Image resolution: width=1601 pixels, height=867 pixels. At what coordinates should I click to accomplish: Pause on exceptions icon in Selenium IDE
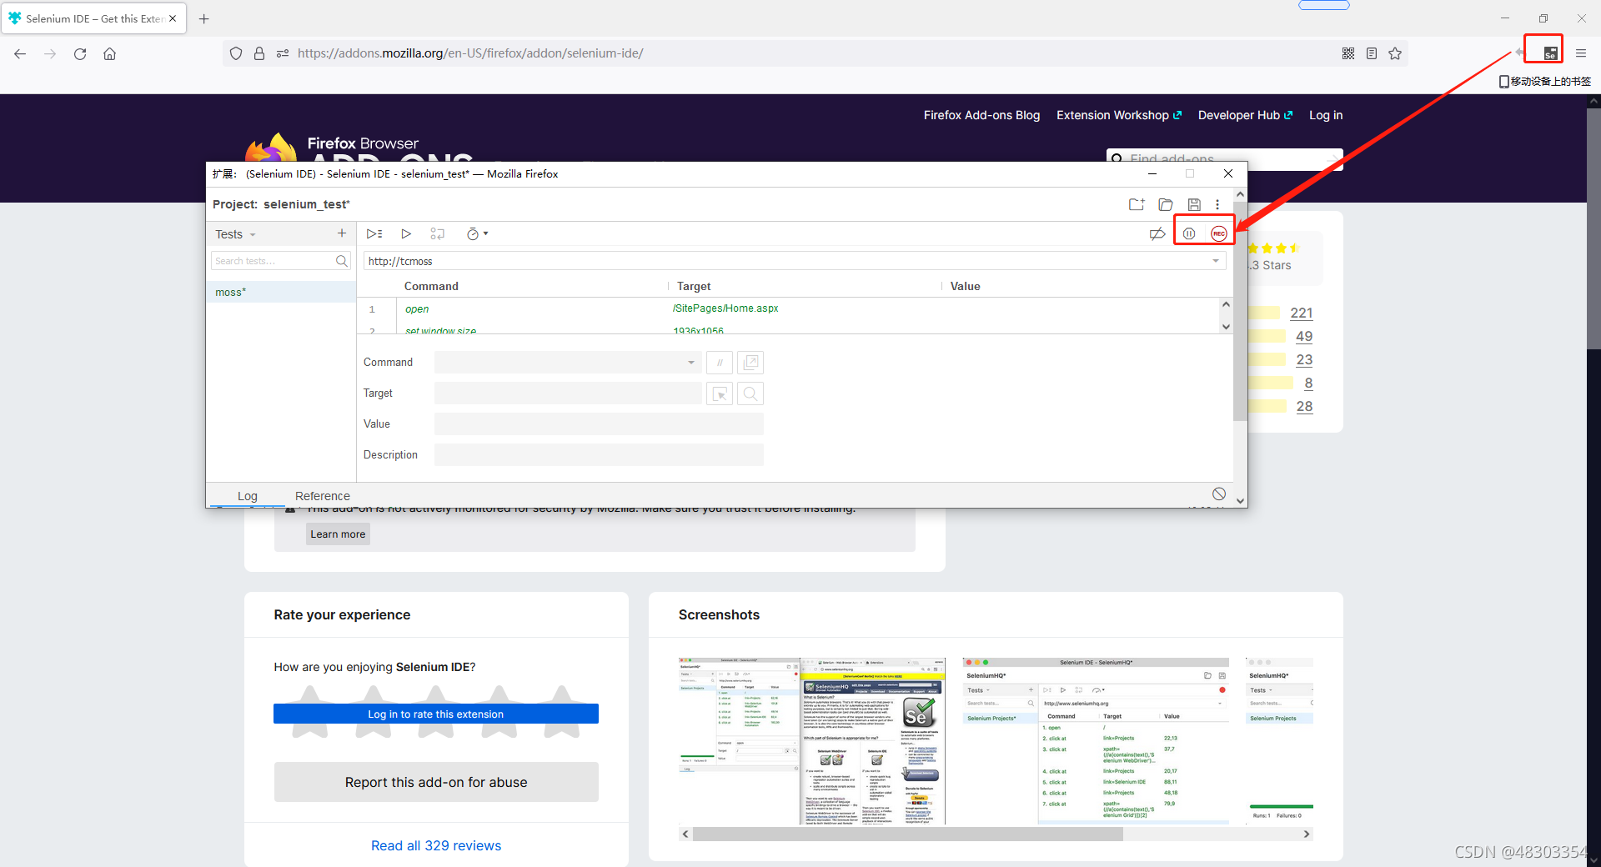click(1189, 233)
